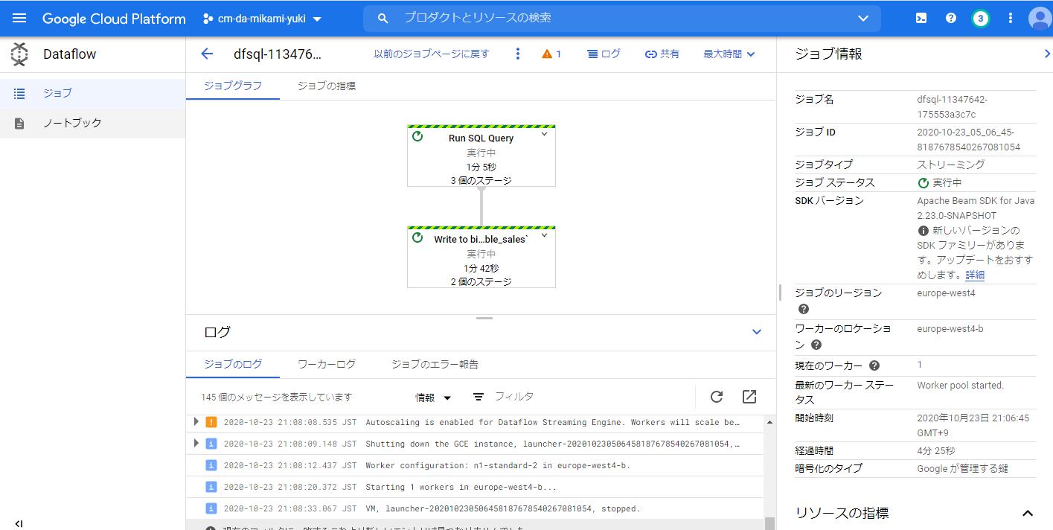Collapse the リソースの指標 section
Image resolution: width=1053 pixels, height=530 pixels.
[1029, 512]
